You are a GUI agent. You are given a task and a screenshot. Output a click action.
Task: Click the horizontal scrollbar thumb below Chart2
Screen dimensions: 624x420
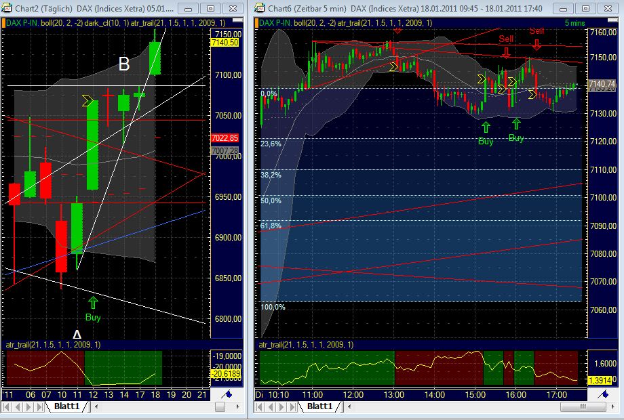(220, 408)
